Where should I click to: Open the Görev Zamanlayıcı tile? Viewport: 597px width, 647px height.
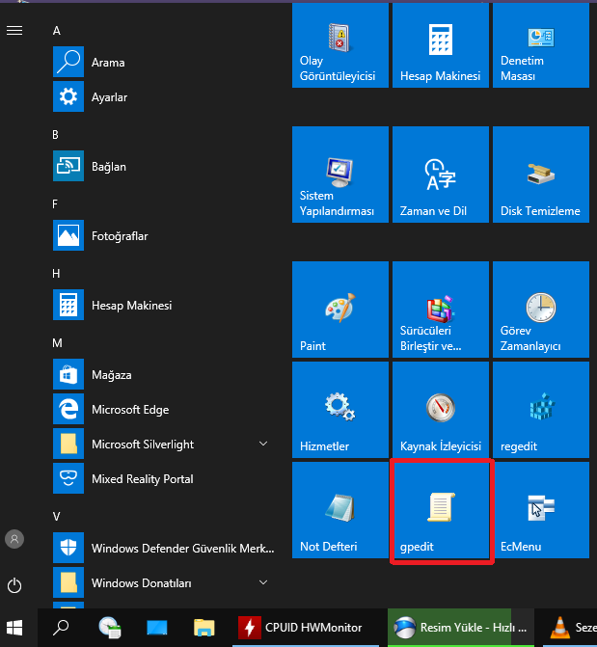pos(541,310)
